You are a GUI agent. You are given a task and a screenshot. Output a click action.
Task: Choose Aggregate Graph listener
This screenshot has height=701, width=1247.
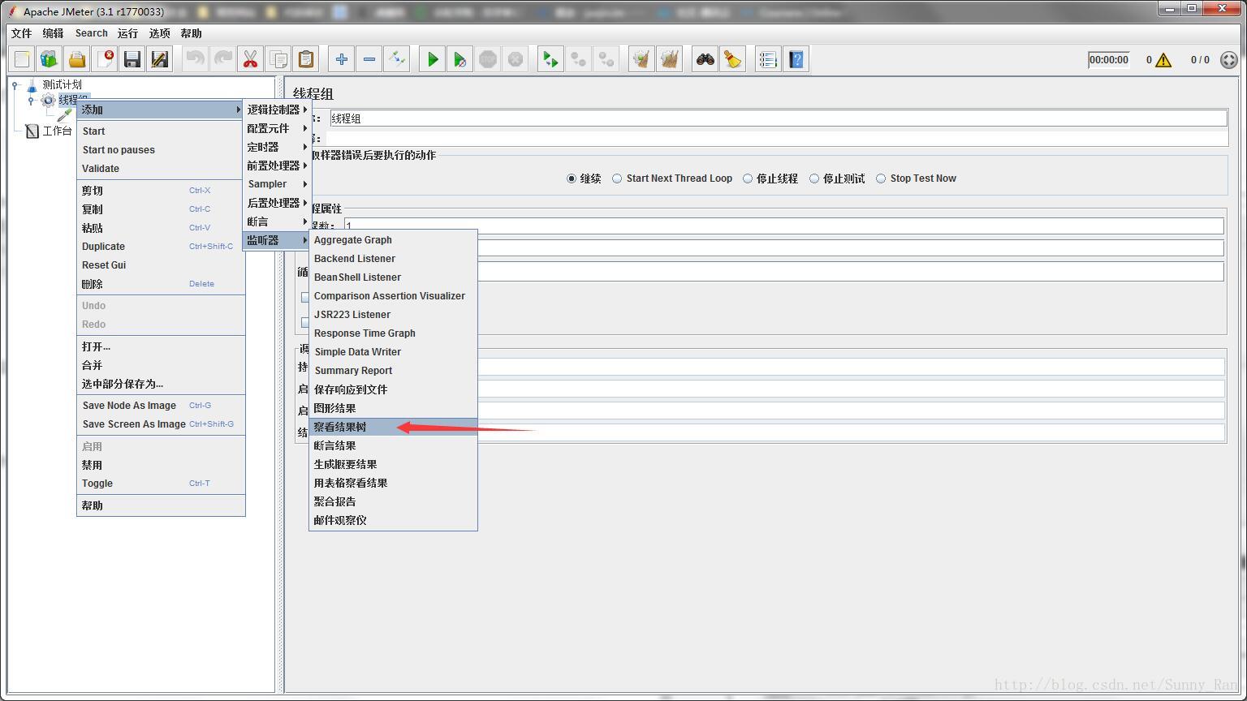coord(393,240)
